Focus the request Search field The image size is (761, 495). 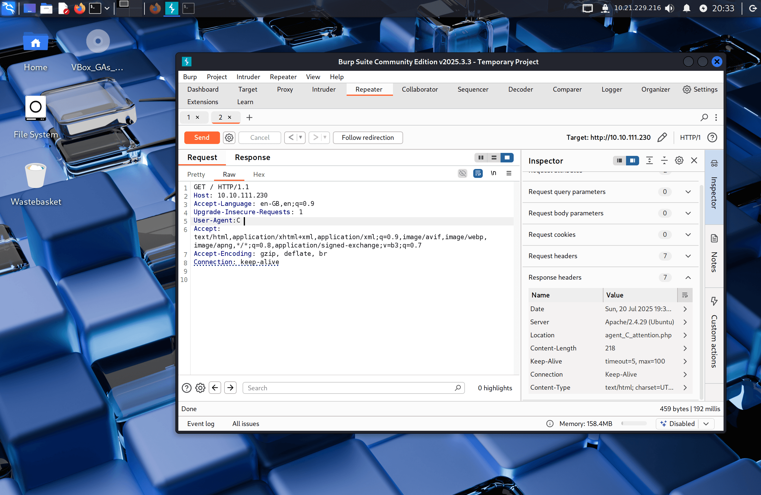(x=353, y=388)
